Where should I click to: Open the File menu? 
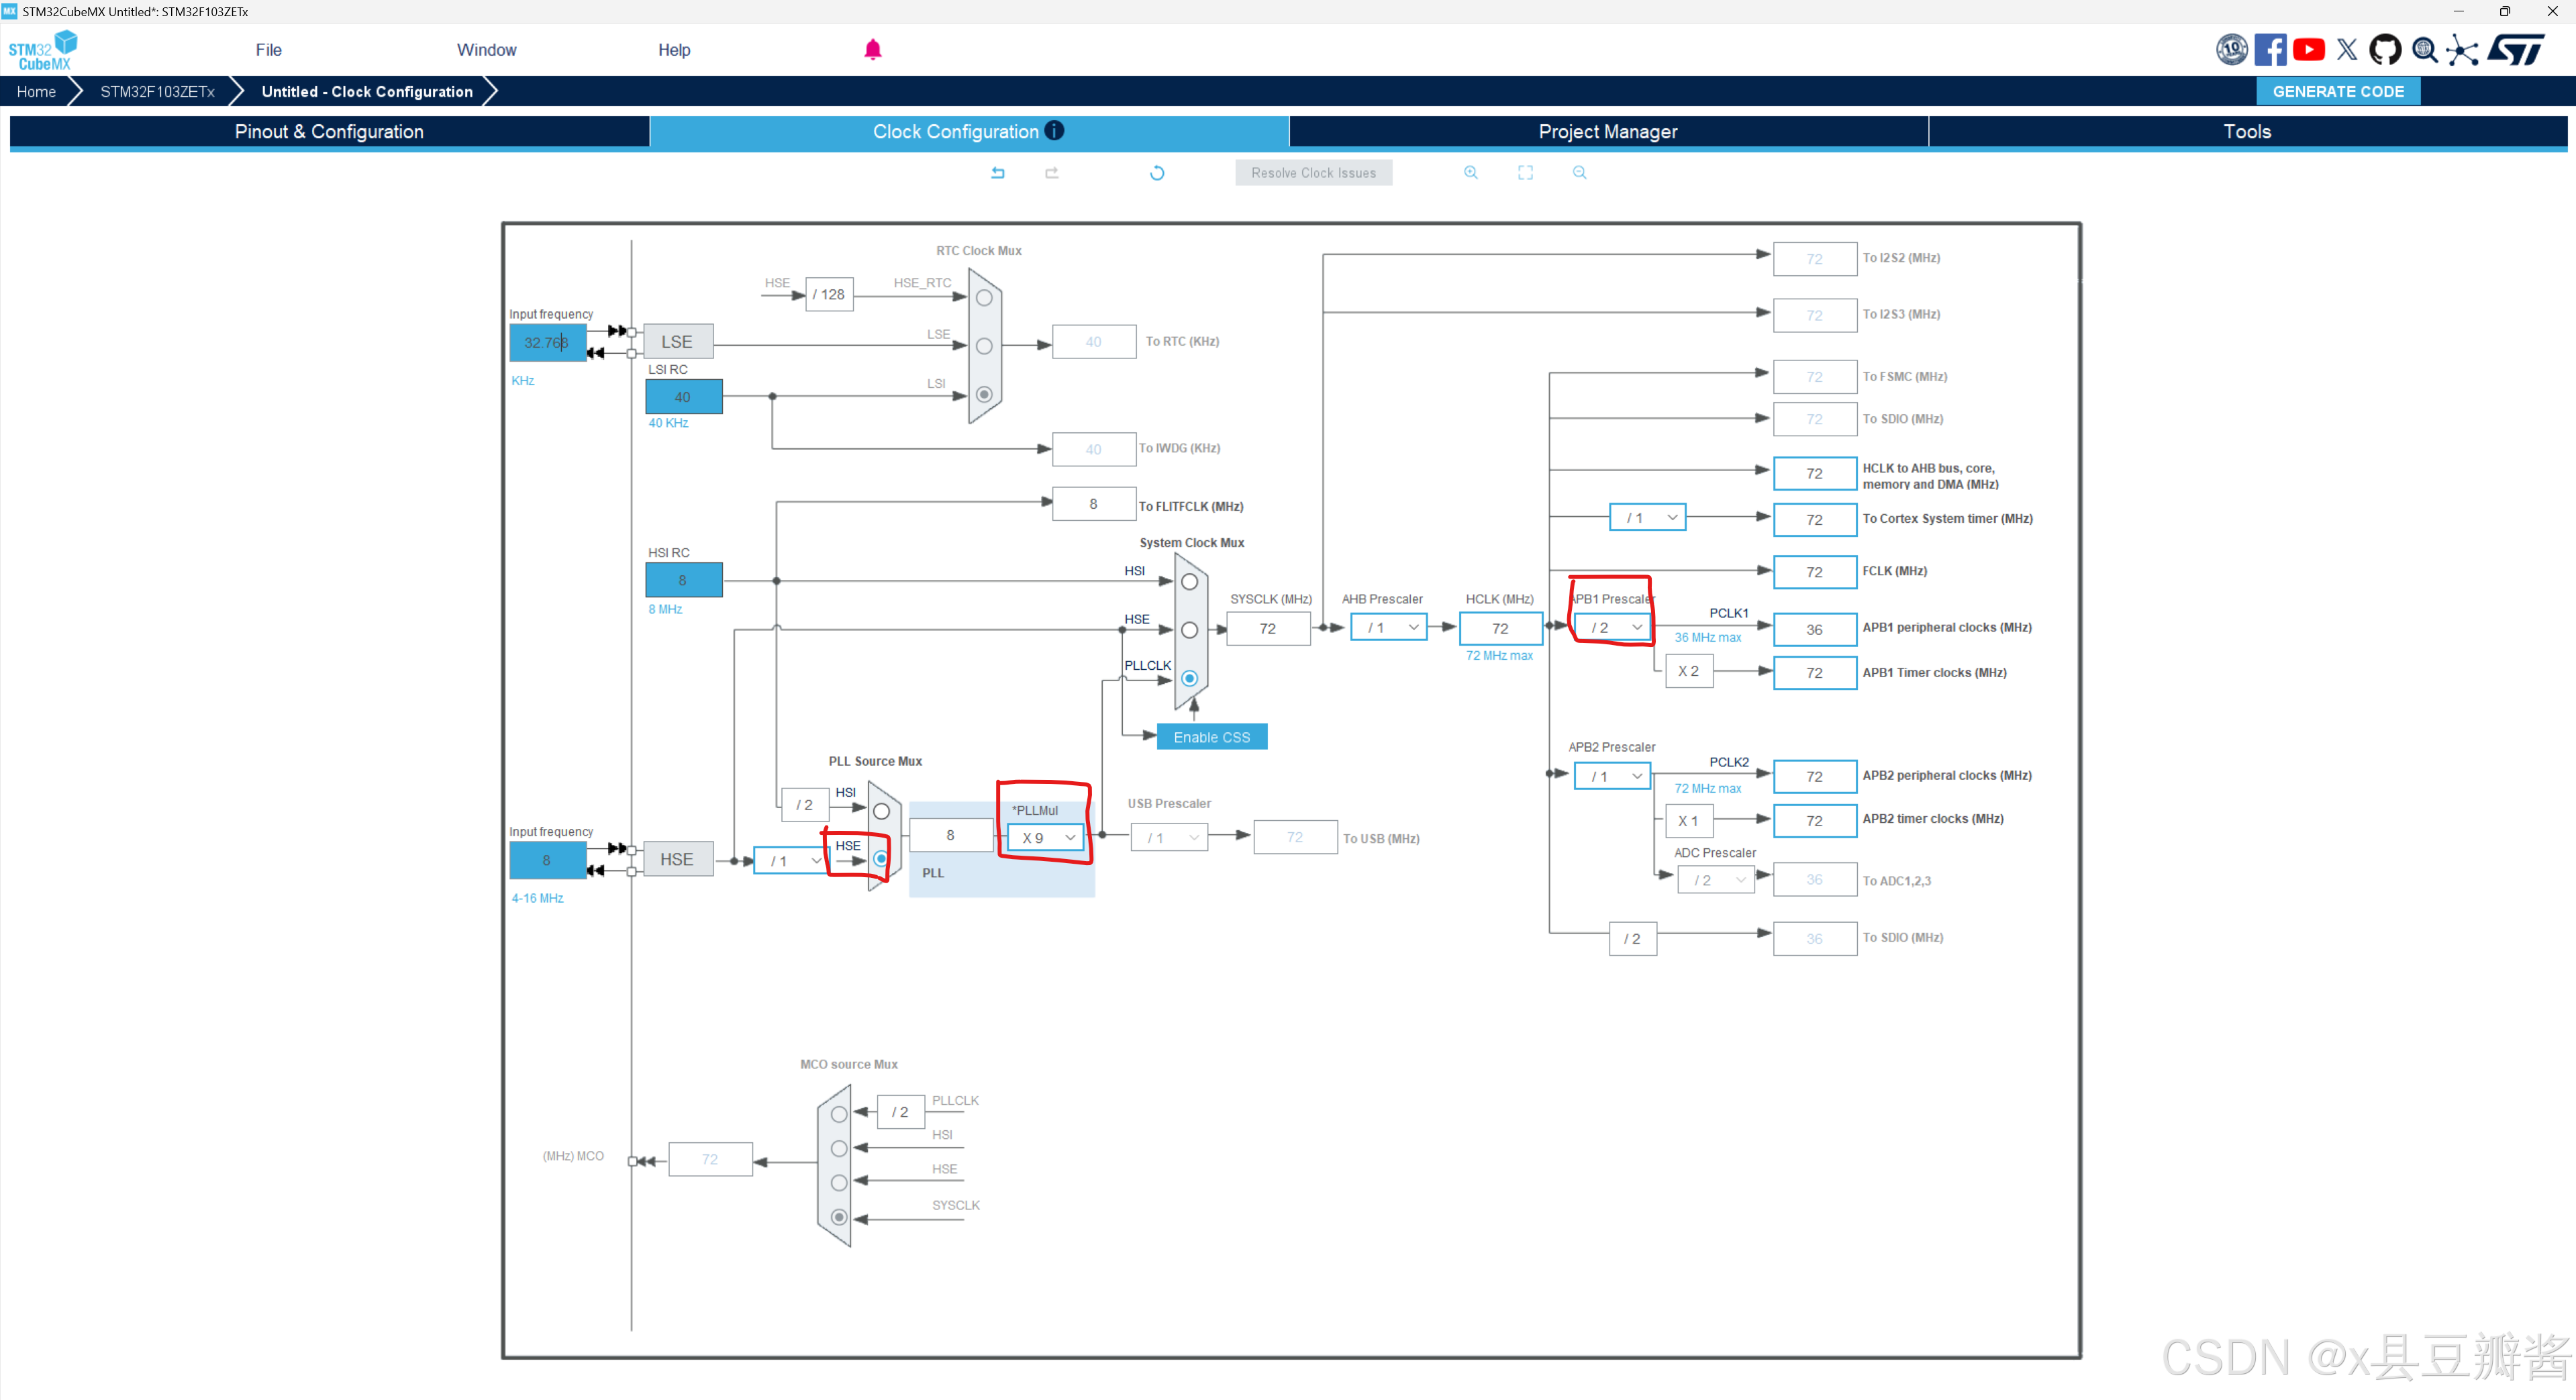coord(268,50)
